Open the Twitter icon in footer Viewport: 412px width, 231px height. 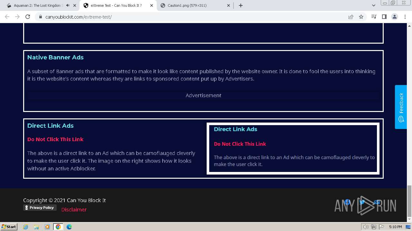coord(362,202)
